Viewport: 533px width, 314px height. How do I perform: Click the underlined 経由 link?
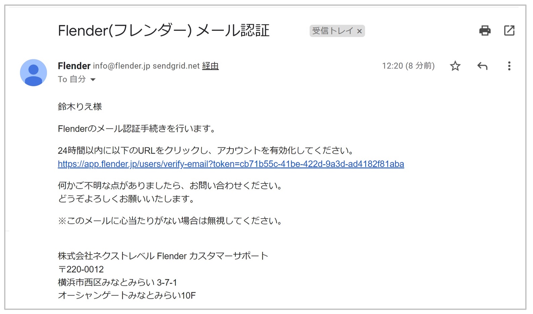210,66
